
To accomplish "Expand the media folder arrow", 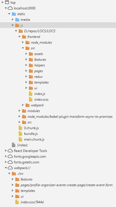I will [12, 20].
